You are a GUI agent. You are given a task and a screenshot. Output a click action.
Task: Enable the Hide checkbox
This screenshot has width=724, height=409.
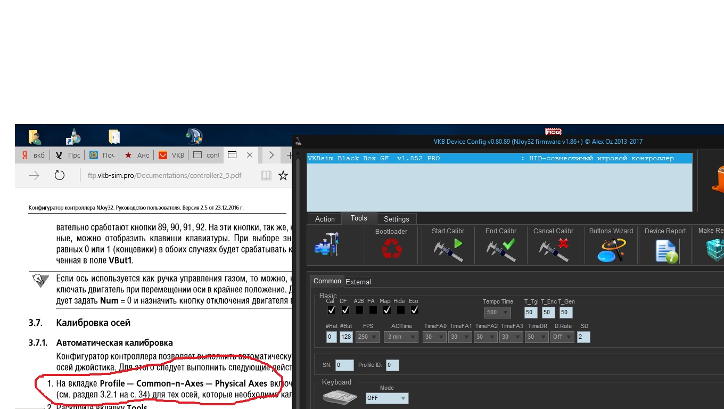point(400,310)
